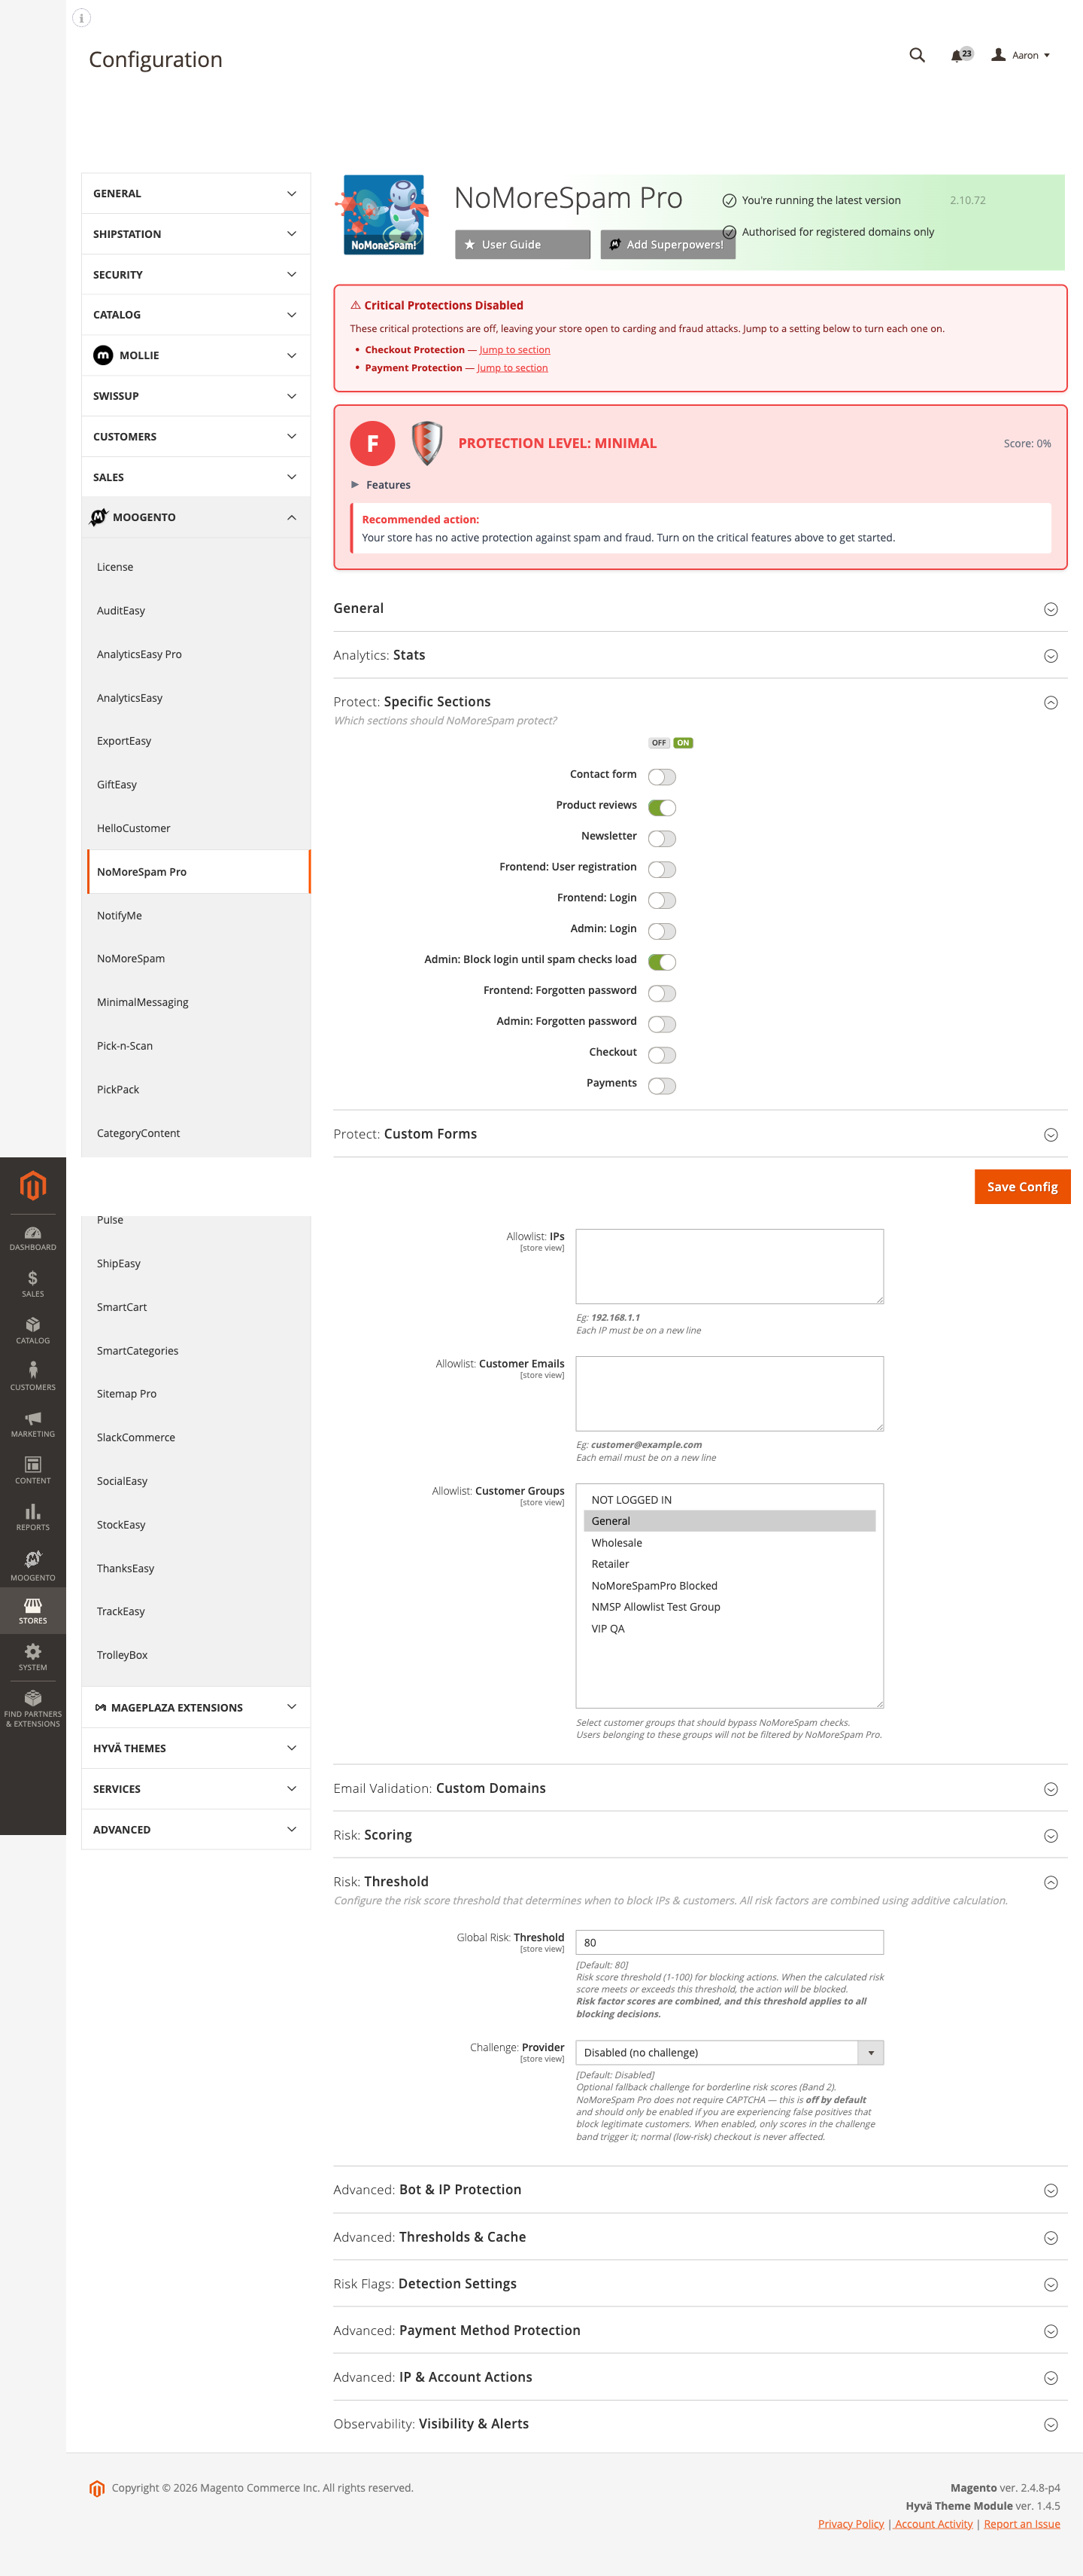Image resolution: width=1083 pixels, height=2576 pixels.
Task: Expand Analytics: Stats section
Action: coord(699,655)
